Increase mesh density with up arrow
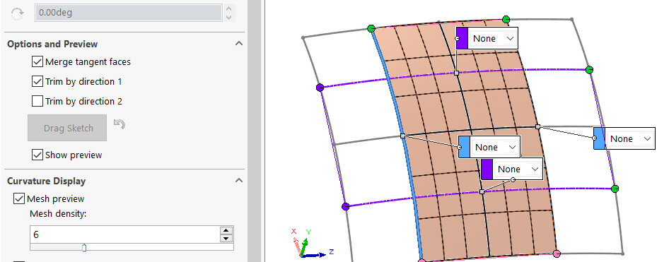The width and height of the screenshot is (669, 262). pyautogui.click(x=226, y=230)
